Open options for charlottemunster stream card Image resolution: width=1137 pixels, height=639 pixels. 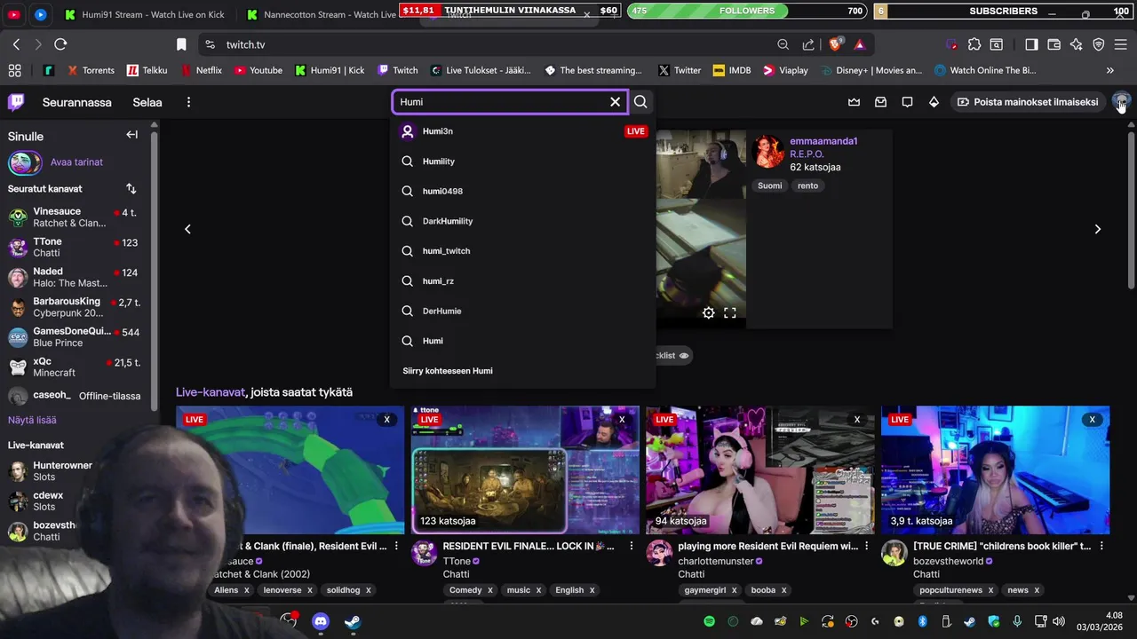pyautogui.click(x=867, y=546)
